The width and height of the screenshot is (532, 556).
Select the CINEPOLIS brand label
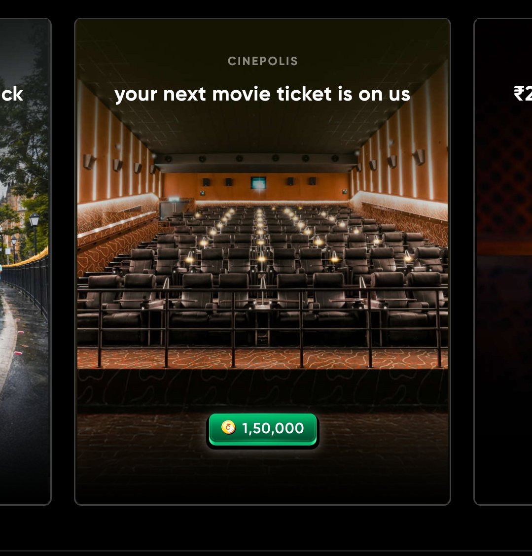262,61
